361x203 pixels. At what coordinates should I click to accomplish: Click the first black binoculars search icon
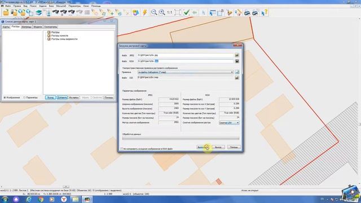tap(55, 12)
